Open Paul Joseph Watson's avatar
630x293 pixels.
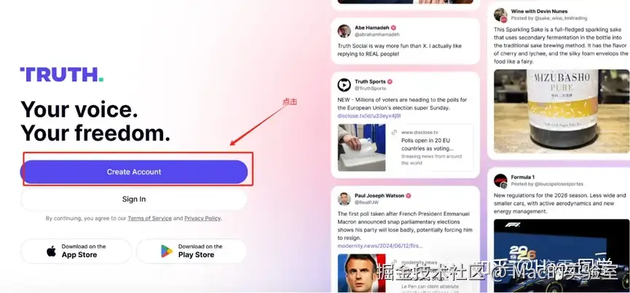[x=344, y=199]
